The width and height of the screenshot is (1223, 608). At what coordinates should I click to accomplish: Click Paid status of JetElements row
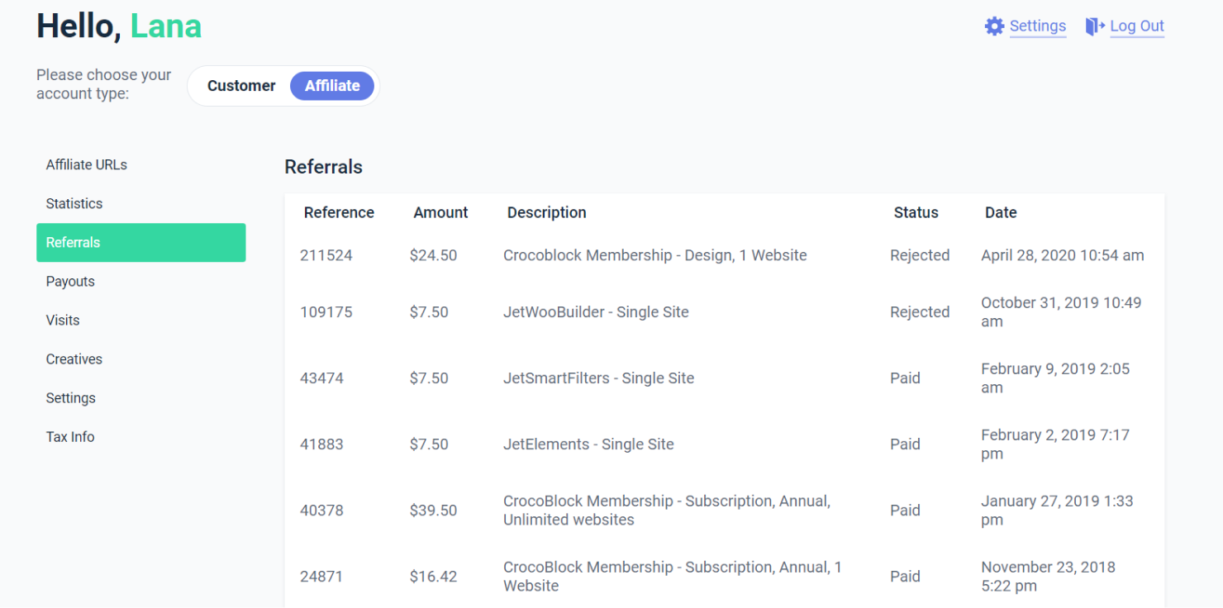point(905,444)
